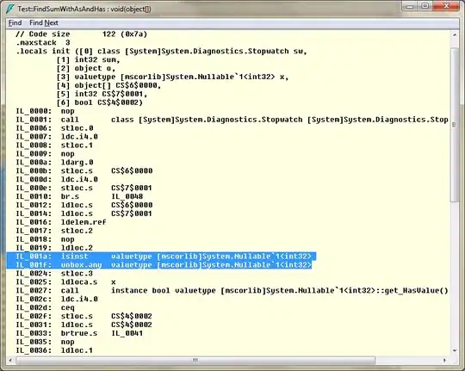Click the 'IL_000e: stloc.s CS$7$0001' line
This screenshot has width=465, height=371.
[x=84, y=188]
